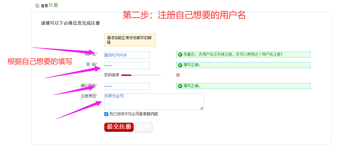Screen dimensions: 346x164
Task: Select the 确认密码 confirm password field
Action: coord(127,86)
